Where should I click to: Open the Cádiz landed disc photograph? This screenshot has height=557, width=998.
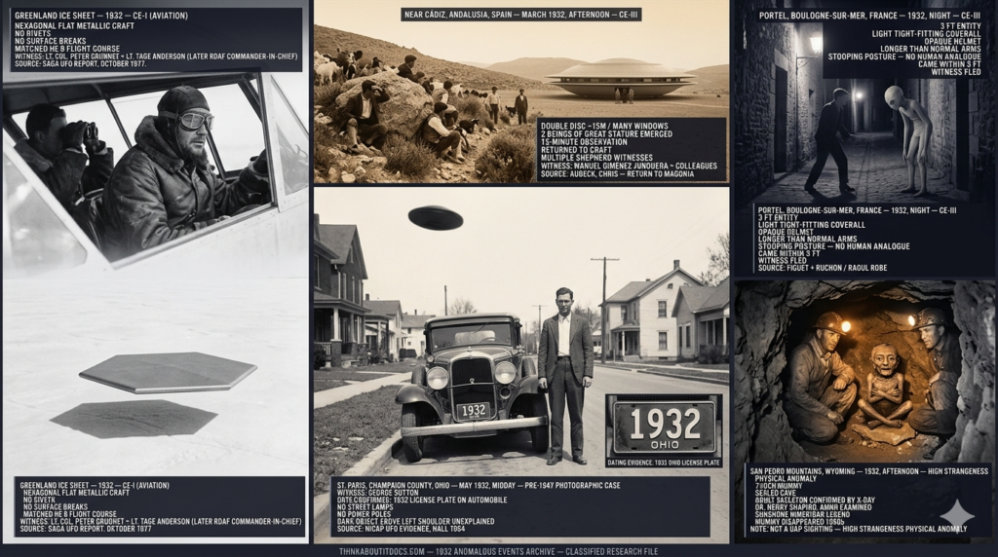pyautogui.click(x=521, y=92)
